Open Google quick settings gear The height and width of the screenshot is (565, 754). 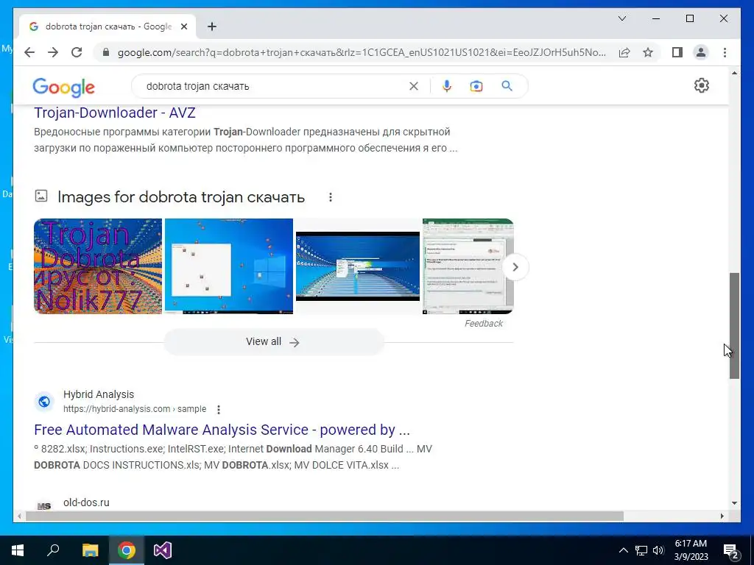tap(702, 85)
